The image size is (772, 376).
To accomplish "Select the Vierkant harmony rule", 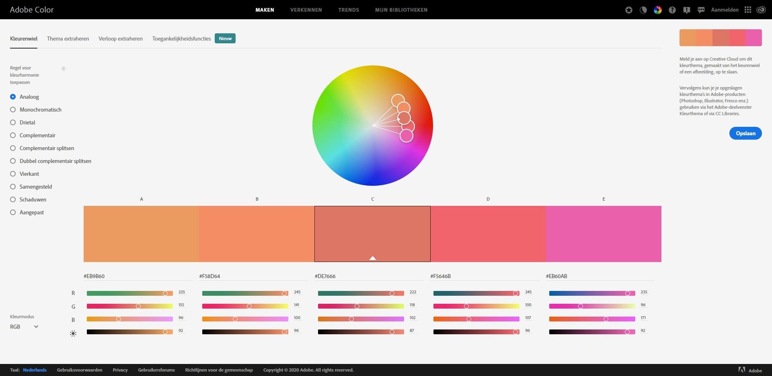I will pyautogui.click(x=25, y=174).
